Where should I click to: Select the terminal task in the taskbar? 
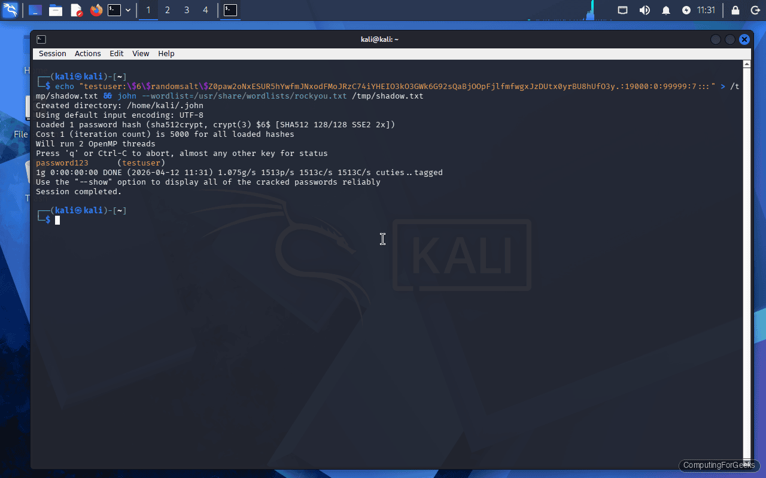(x=230, y=10)
